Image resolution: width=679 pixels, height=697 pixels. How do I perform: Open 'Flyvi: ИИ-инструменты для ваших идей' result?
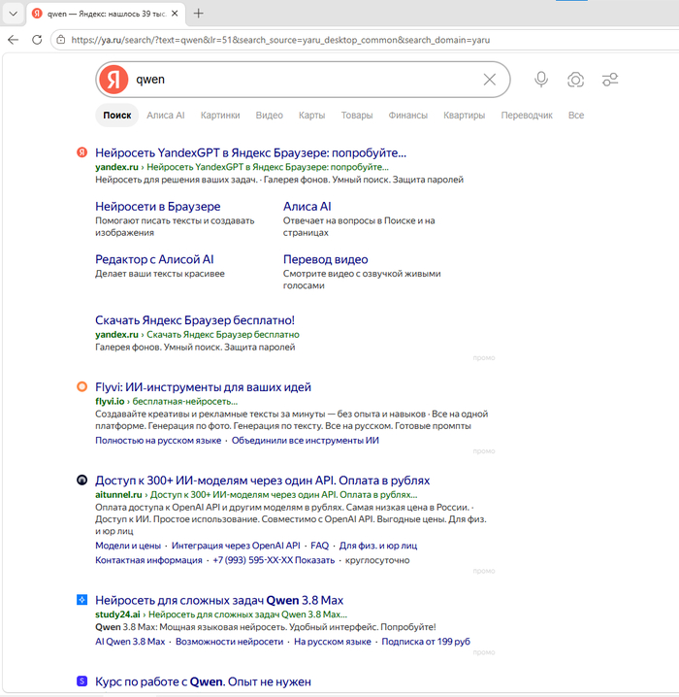[203, 387]
